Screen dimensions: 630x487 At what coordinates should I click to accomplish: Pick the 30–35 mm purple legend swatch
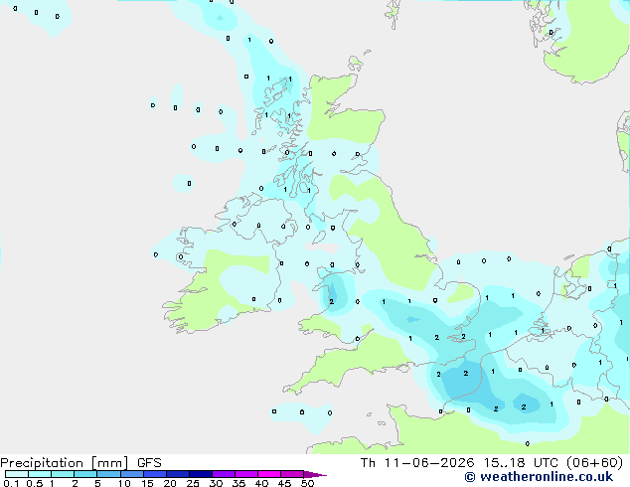point(223,474)
